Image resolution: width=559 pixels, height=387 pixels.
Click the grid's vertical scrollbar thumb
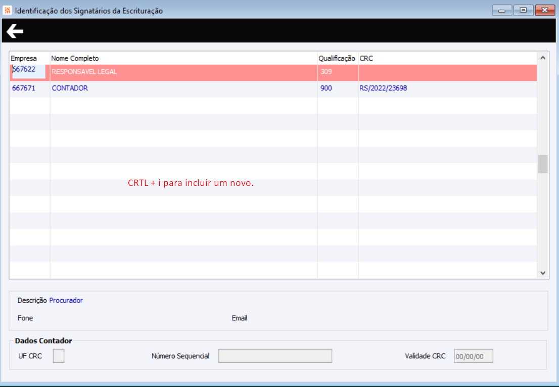pos(543,164)
